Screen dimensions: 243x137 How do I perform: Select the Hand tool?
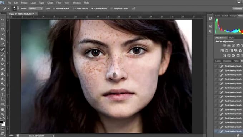3,109
